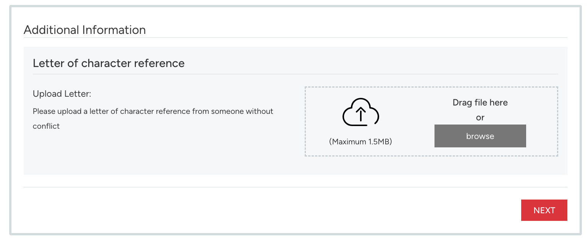Click the "Letter of character reference" title
Image resolution: width=588 pixels, height=246 pixels.
point(108,63)
